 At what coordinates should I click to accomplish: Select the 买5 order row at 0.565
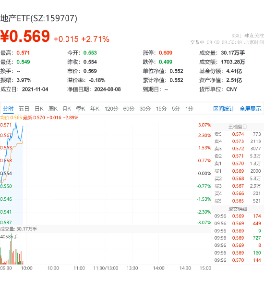coord(238,201)
